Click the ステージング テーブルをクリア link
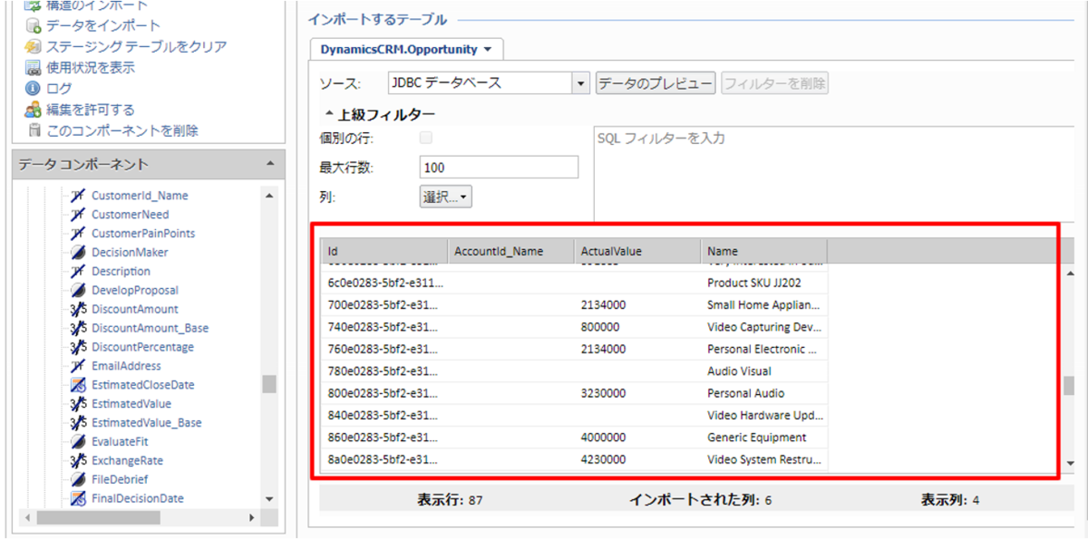1088x539 pixels. point(137,46)
